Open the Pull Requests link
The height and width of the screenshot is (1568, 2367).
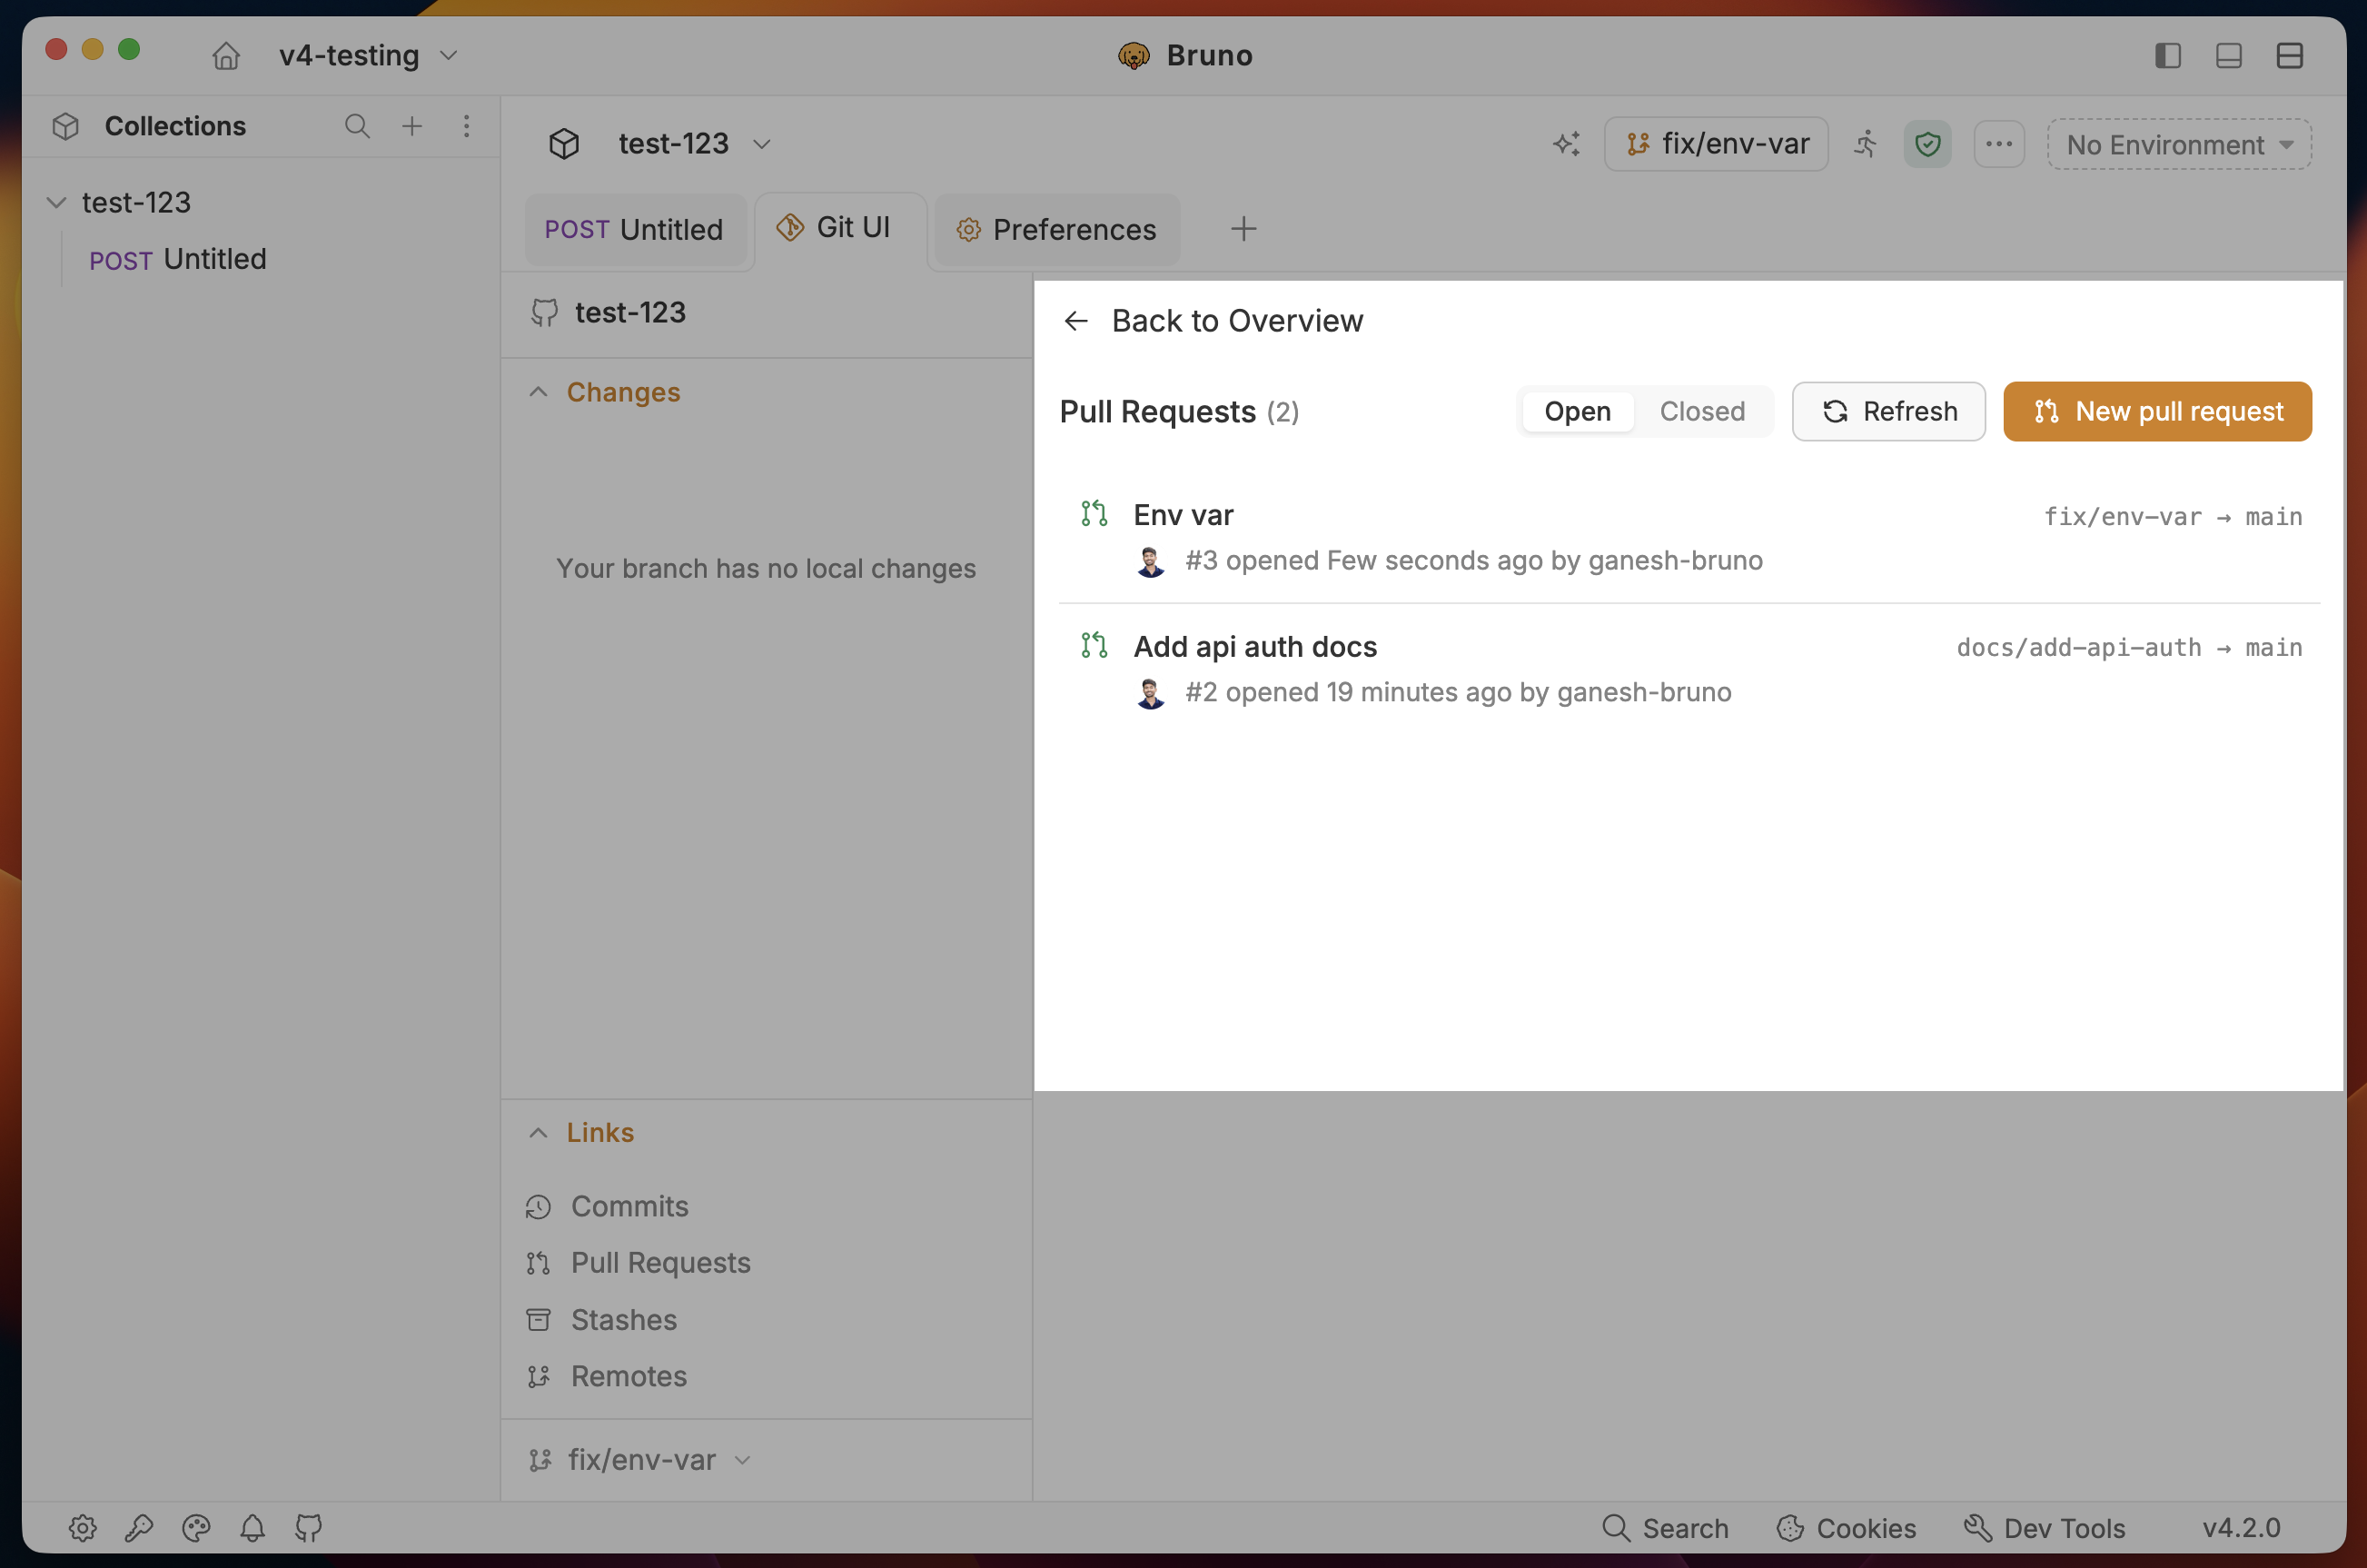(638, 1263)
